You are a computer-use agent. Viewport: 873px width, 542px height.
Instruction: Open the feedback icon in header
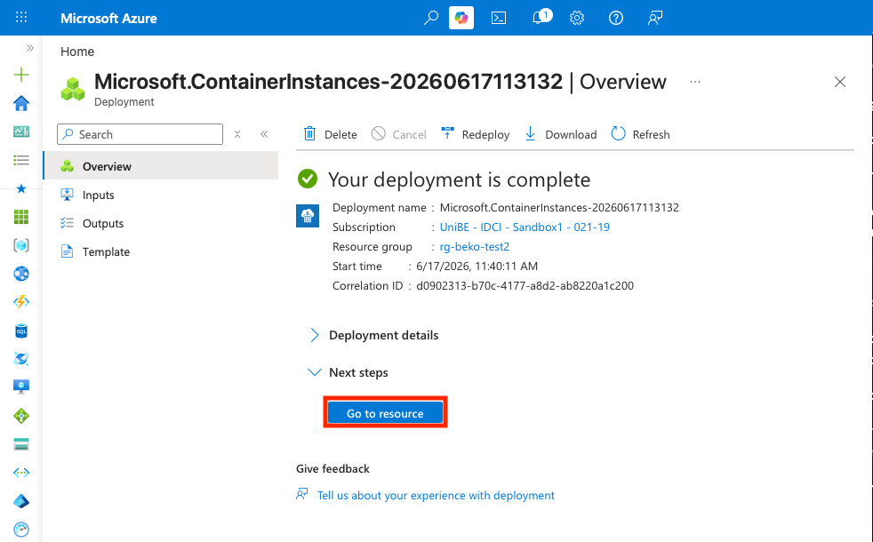pyautogui.click(x=654, y=18)
